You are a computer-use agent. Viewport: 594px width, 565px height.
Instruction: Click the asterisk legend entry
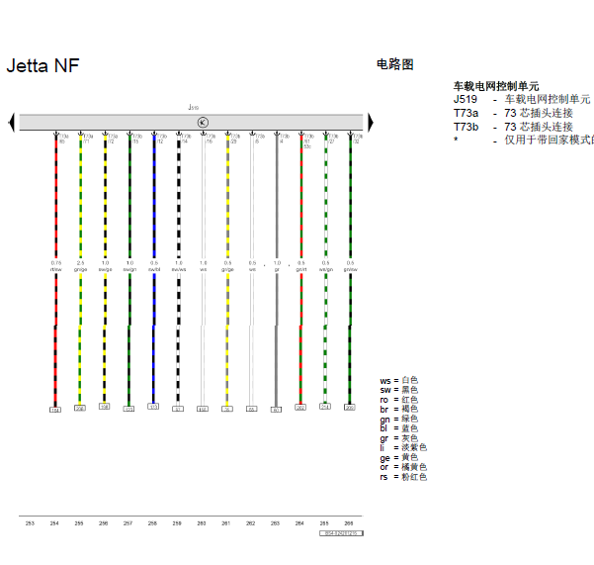tap(524, 140)
